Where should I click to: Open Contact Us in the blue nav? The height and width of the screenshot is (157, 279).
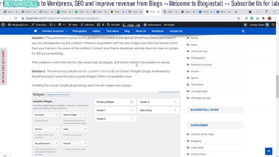[x=176, y=31]
